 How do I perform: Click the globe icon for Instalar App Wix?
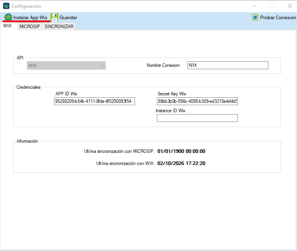[x=8, y=17]
